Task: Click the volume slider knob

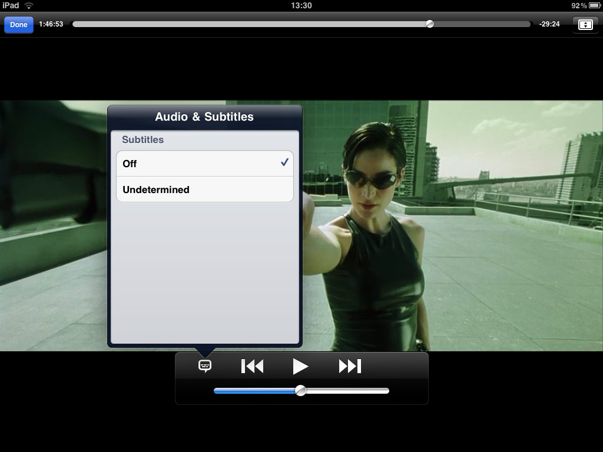Action: click(x=301, y=391)
